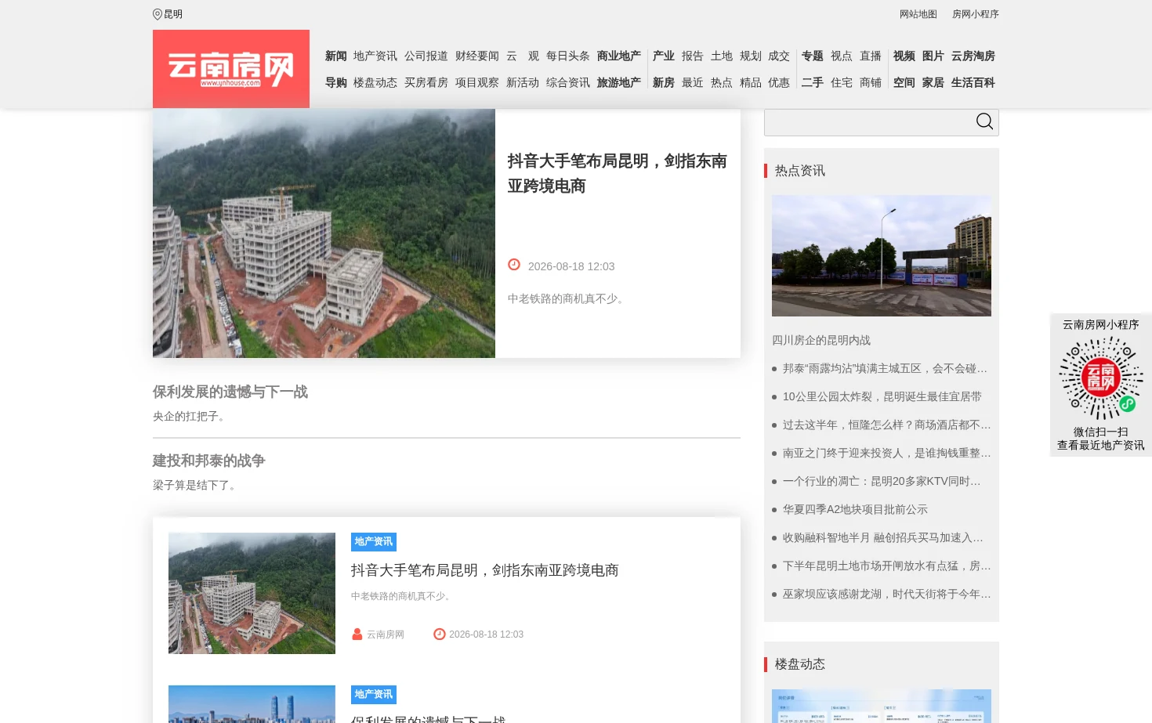Image resolution: width=1152 pixels, height=723 pixels.
Task: Open 成交 navigation item
Action: [x=779, y=56]
